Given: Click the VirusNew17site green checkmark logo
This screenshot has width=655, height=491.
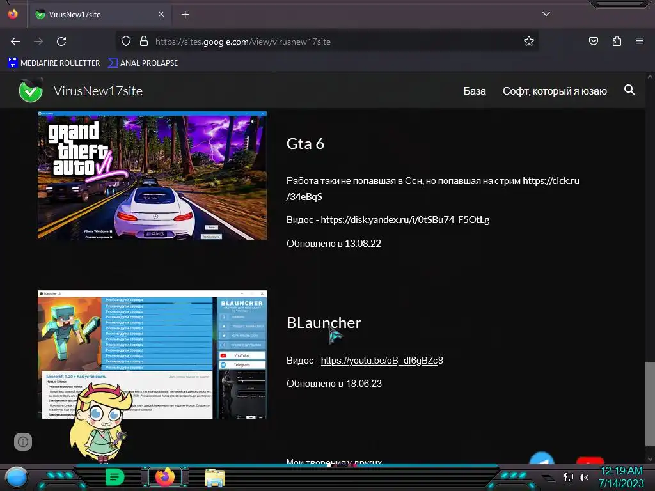Looking at the screenshot, I should (31, 91).
